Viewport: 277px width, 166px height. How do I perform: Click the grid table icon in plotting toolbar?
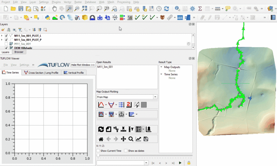(144, 105)
